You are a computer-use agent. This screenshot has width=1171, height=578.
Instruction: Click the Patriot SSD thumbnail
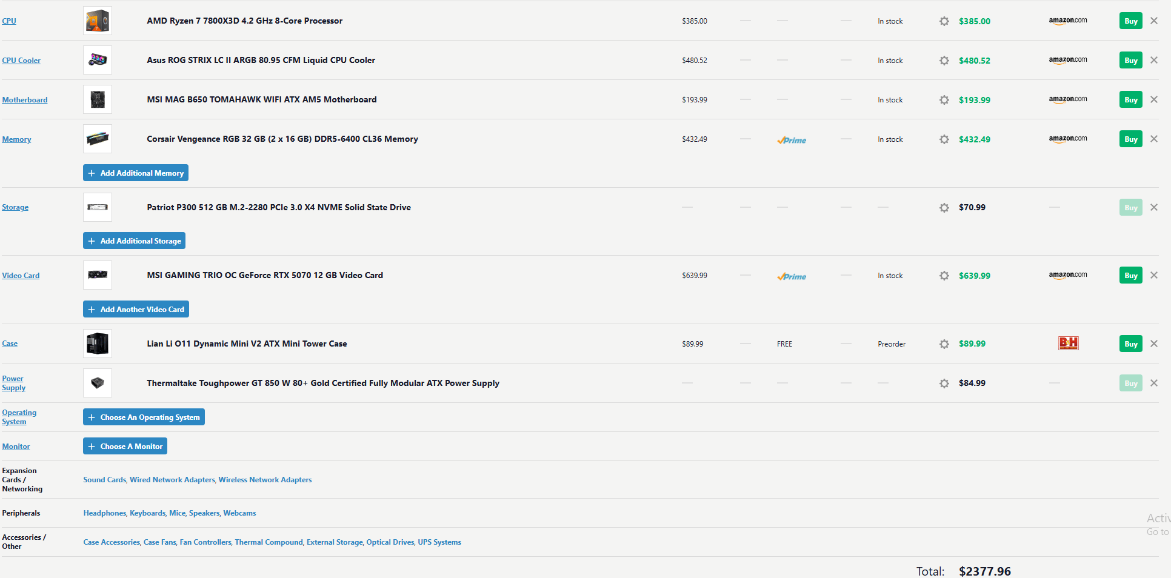click(98, 207)
